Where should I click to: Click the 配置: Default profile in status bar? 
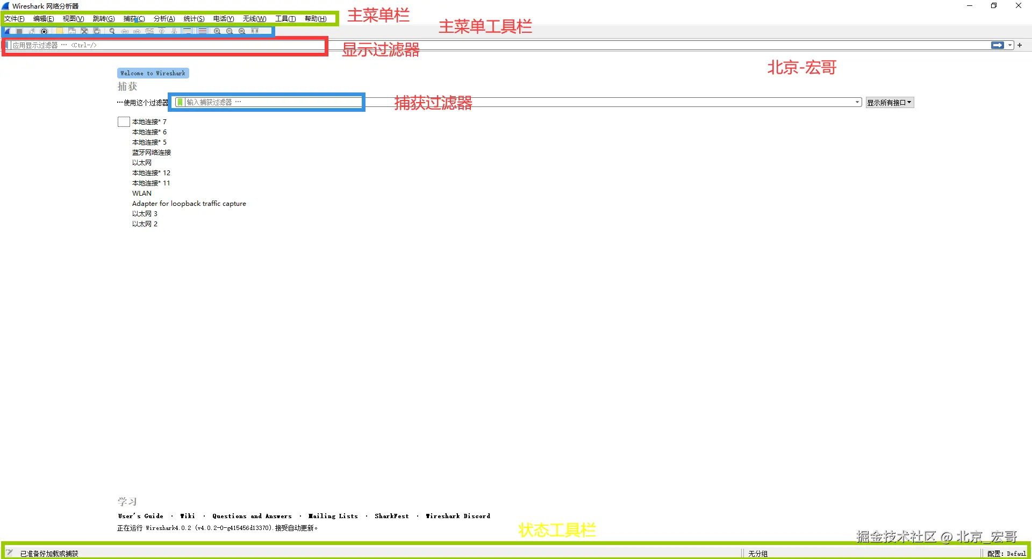1007,554
